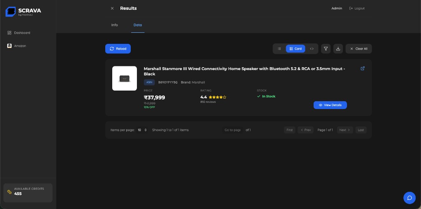Select the Card view toggle

[295, 49]
